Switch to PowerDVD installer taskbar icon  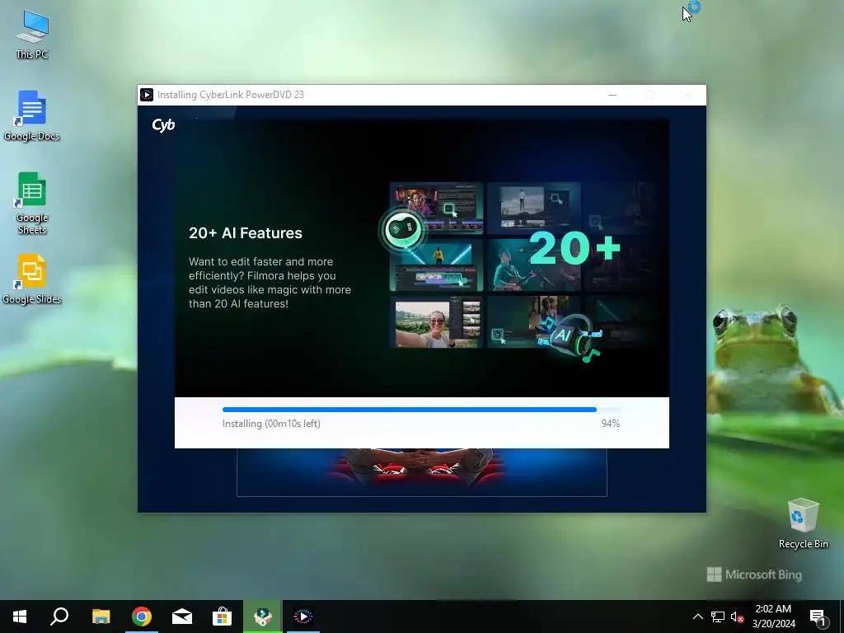pos(303,617)
